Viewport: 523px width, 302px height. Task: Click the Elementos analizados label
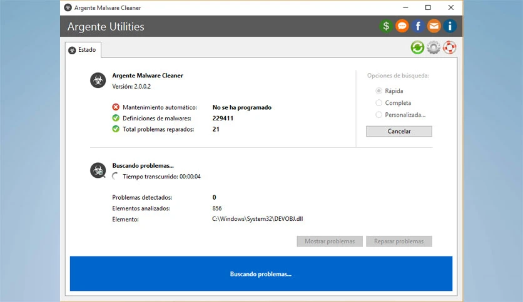pyautogui.click(x=141, y=208)
